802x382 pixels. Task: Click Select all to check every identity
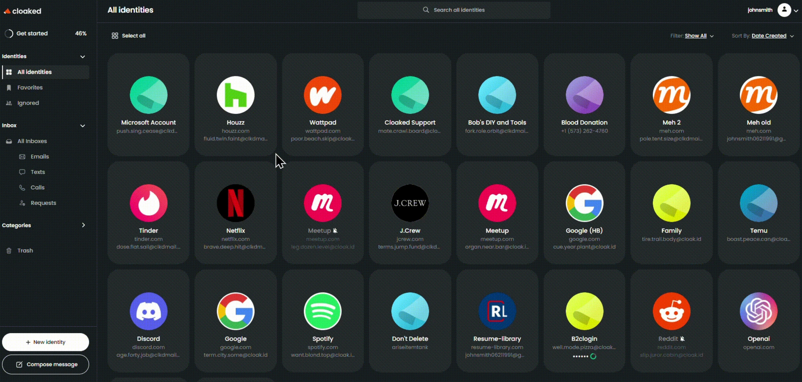click(128, 35)
